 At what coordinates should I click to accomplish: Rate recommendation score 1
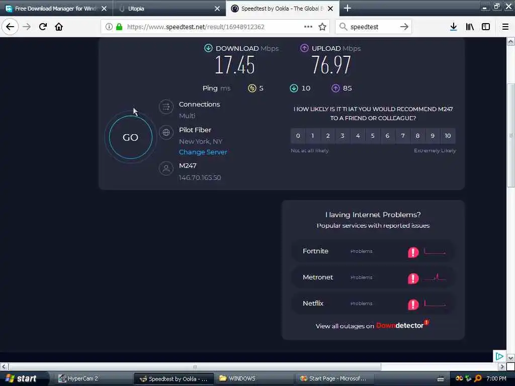[313, 136]
